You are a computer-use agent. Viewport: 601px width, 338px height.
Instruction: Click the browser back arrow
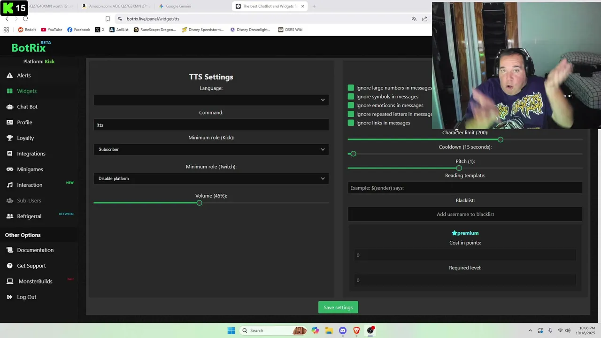[x=7, y=19]
